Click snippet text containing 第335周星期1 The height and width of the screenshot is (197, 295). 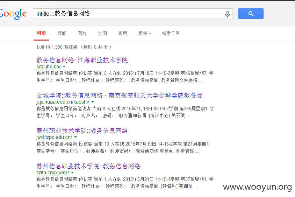pos(125,112)
